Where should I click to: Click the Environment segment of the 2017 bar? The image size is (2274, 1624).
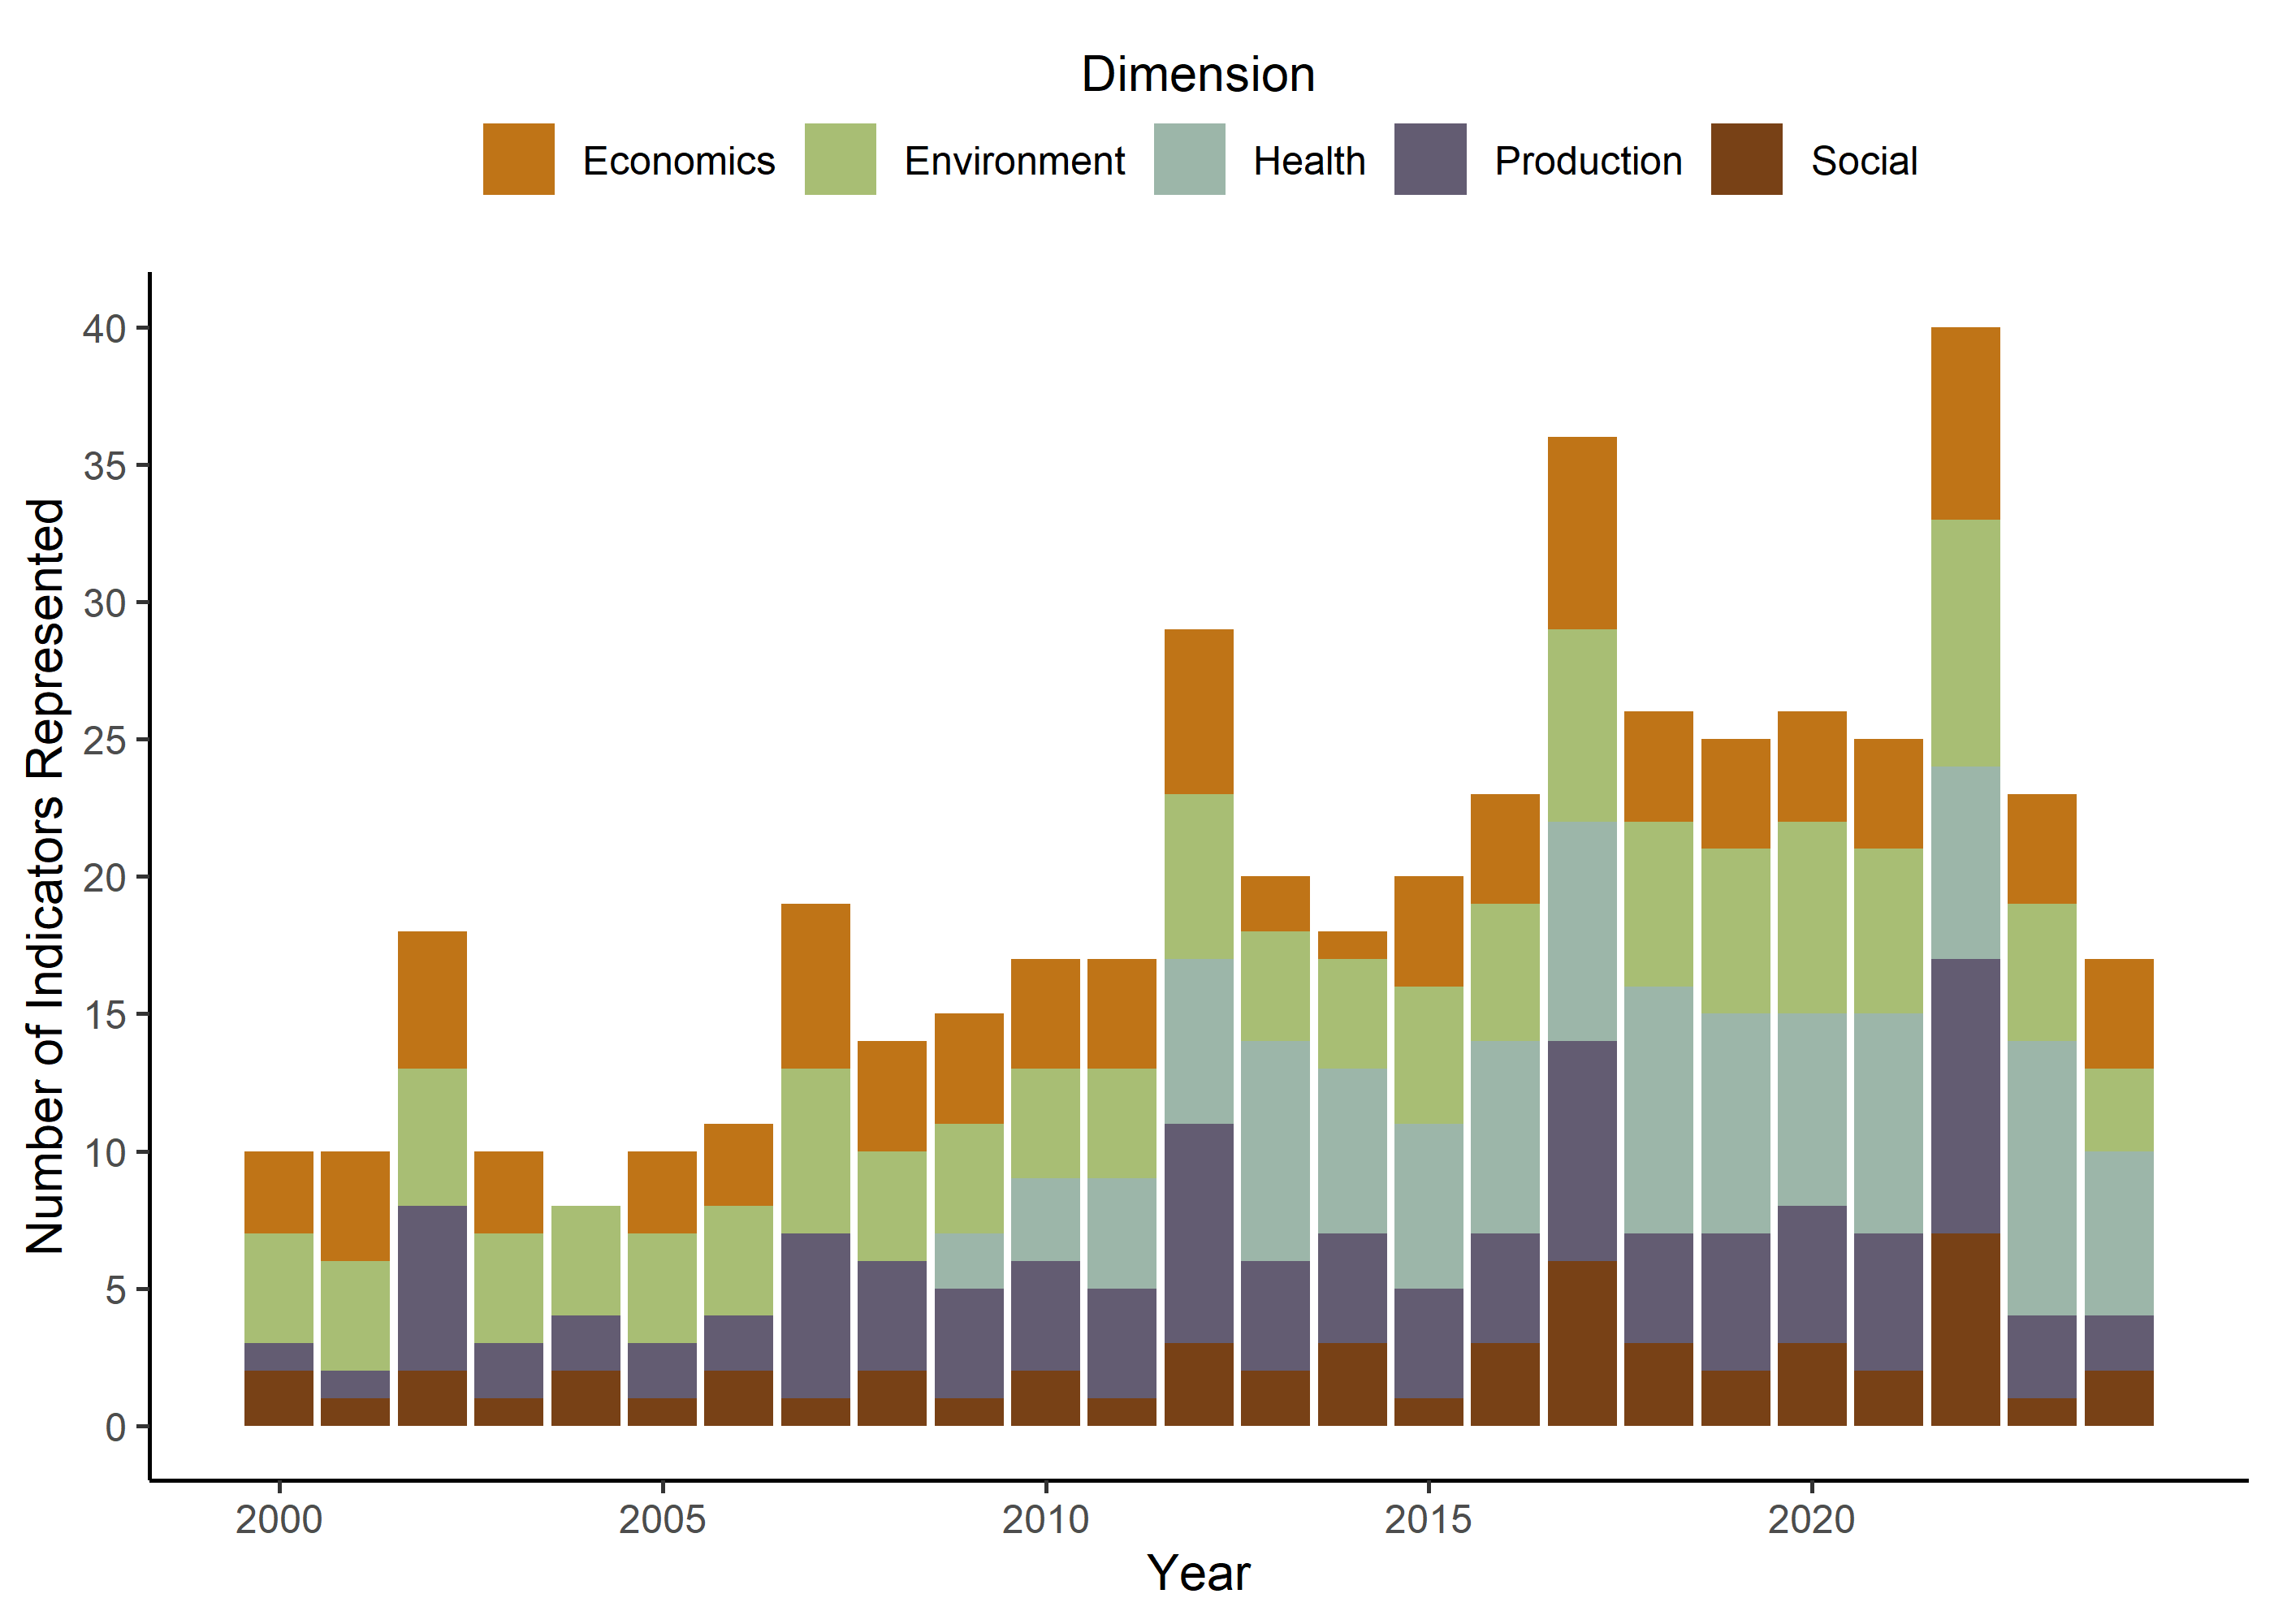click(1582, 725)
